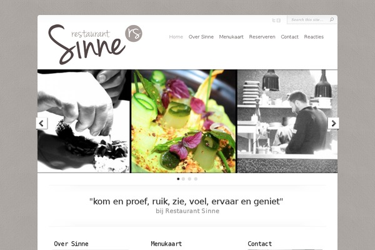
Task: Click the Facebook icon in the header
Action: click(279, 21)
